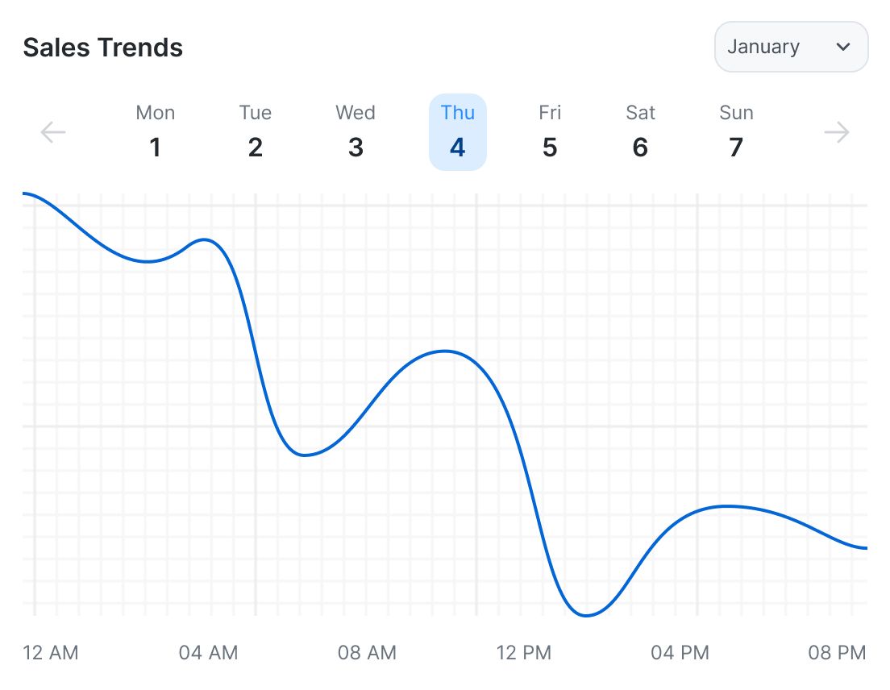Image resolution: width=890 pixels, height=690 pixels.
Task: Click the 12 AM axis label
Action: click(x=51, y=652)
